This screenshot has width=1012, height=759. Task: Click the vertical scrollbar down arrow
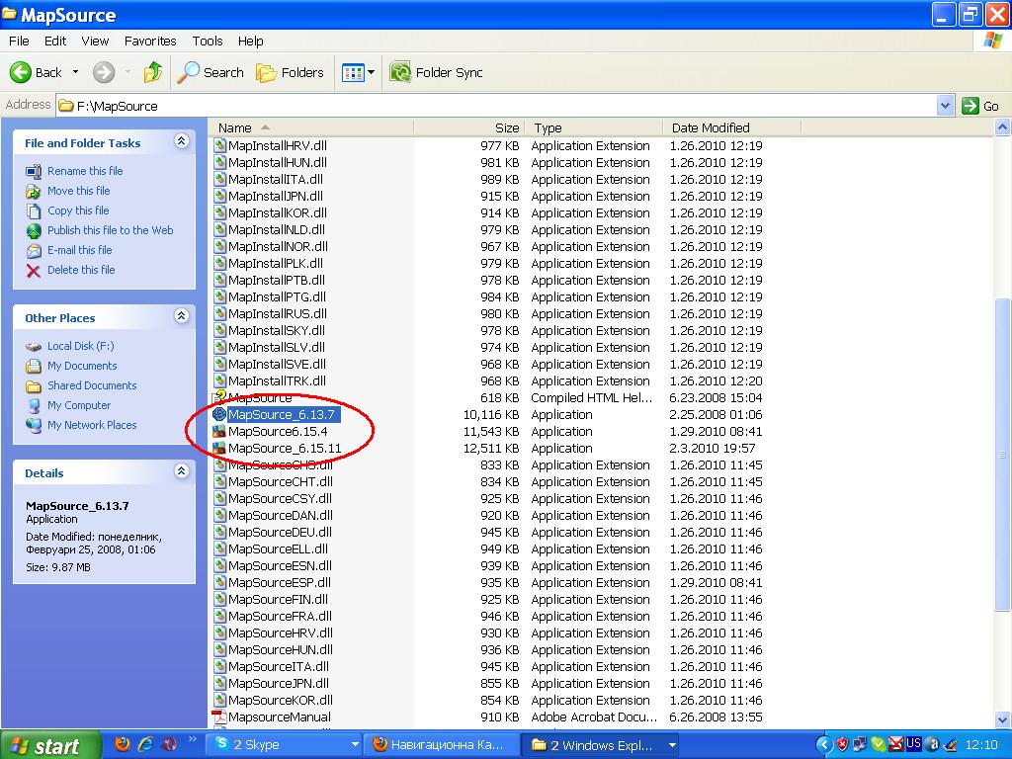(1003, 719)
